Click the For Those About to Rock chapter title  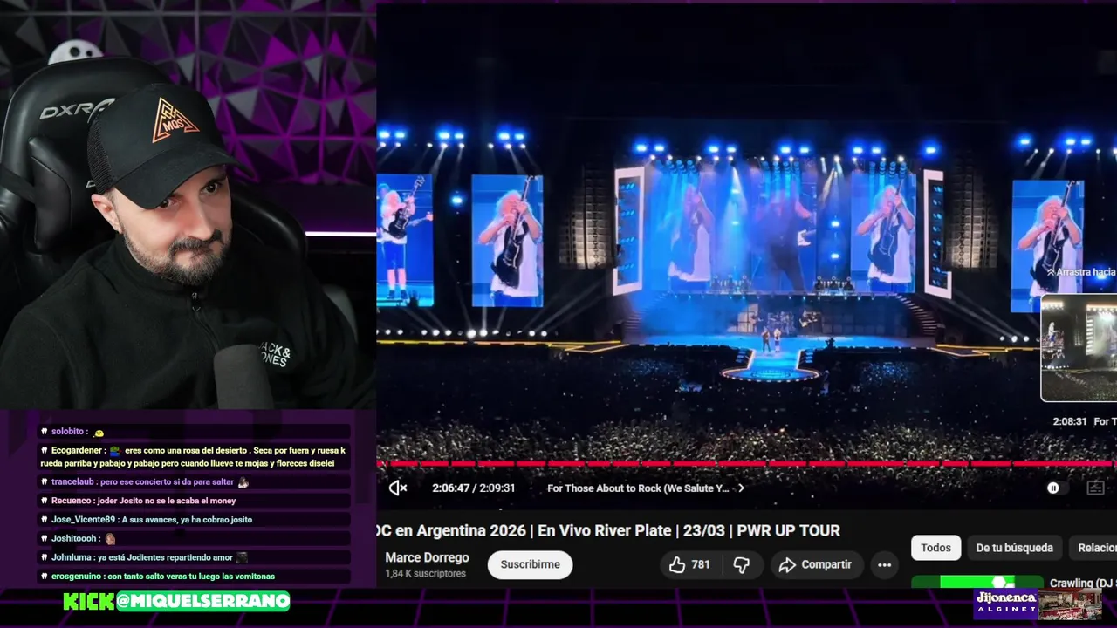point(638,488)
